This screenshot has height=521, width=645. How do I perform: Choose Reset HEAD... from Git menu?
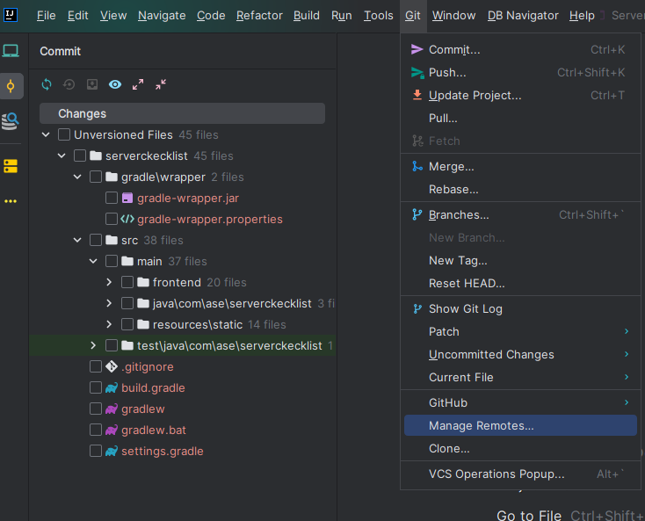[520, 283]
